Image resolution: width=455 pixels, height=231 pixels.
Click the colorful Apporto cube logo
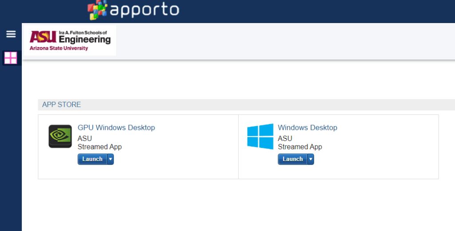pos(97,10)
